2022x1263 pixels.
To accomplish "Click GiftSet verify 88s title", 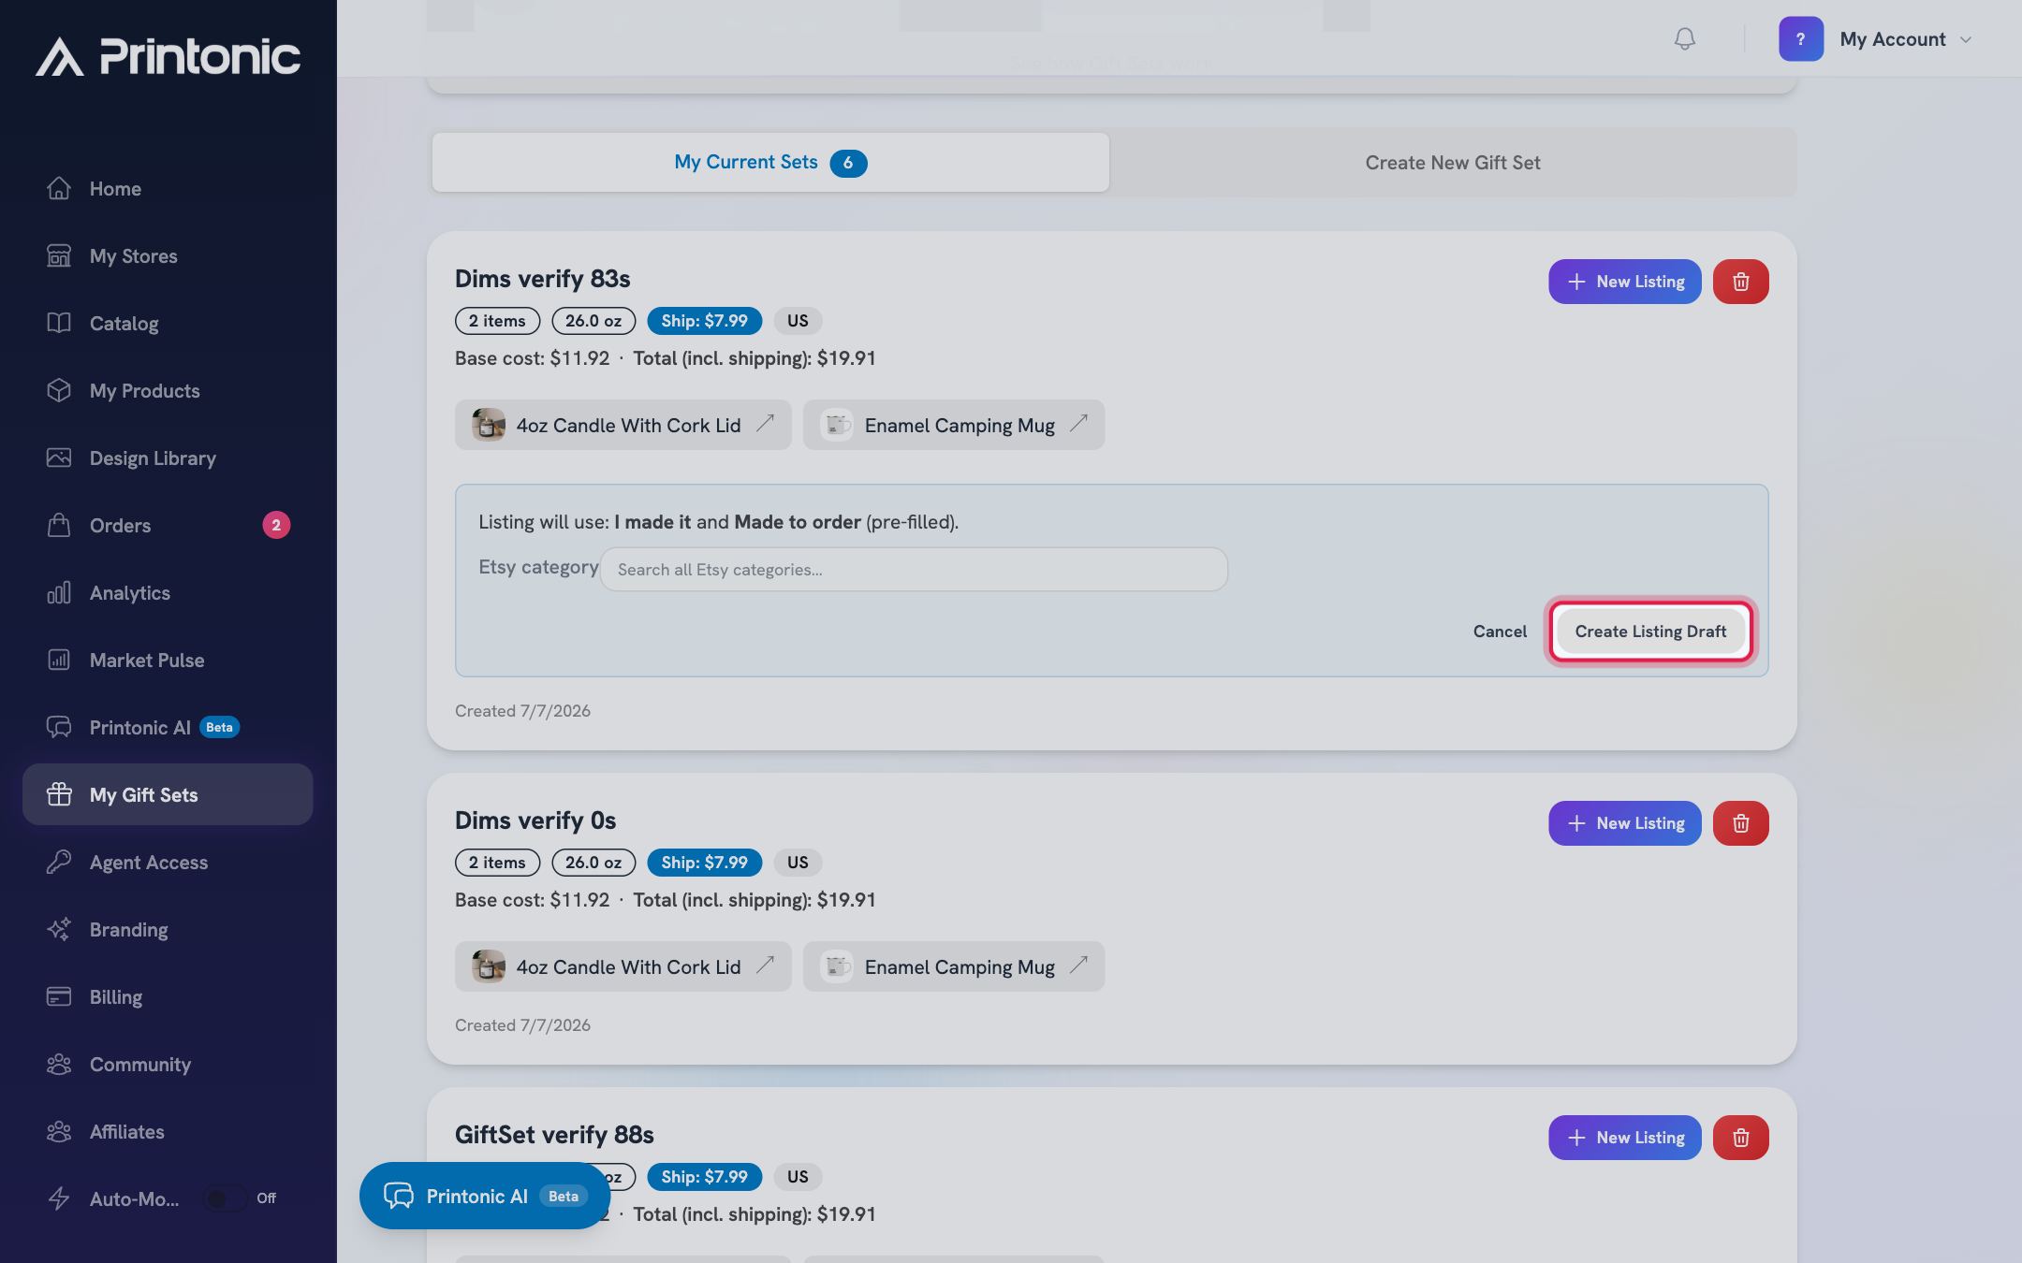I will point(554,1135).
